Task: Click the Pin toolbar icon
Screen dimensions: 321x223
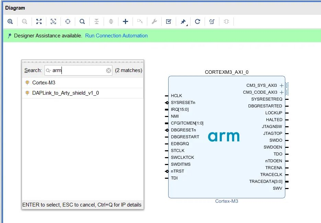Action: [x=183, y=22]
